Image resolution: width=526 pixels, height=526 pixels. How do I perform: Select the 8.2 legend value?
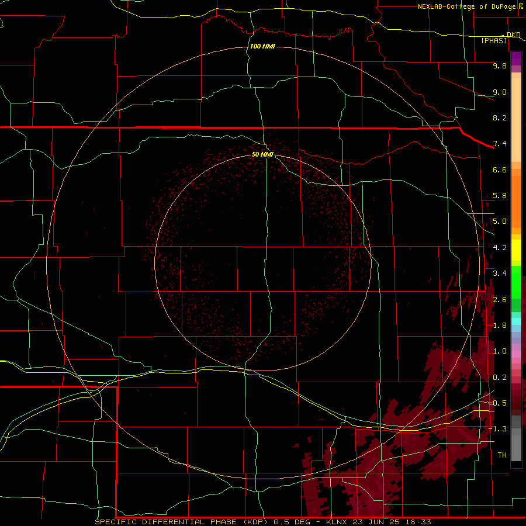tap(500, 117)
